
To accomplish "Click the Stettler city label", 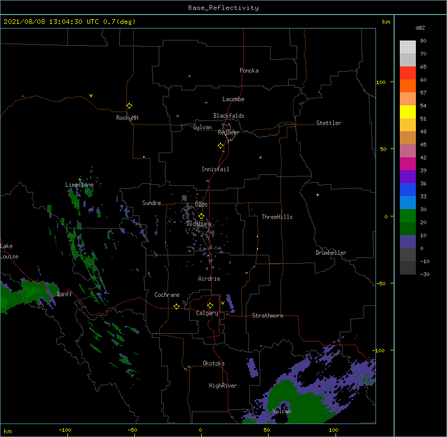I will pyautogui.click(x=329, y=123).
